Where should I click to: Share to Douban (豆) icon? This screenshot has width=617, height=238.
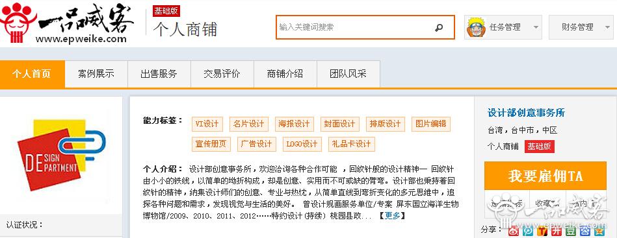click(570, 230)
